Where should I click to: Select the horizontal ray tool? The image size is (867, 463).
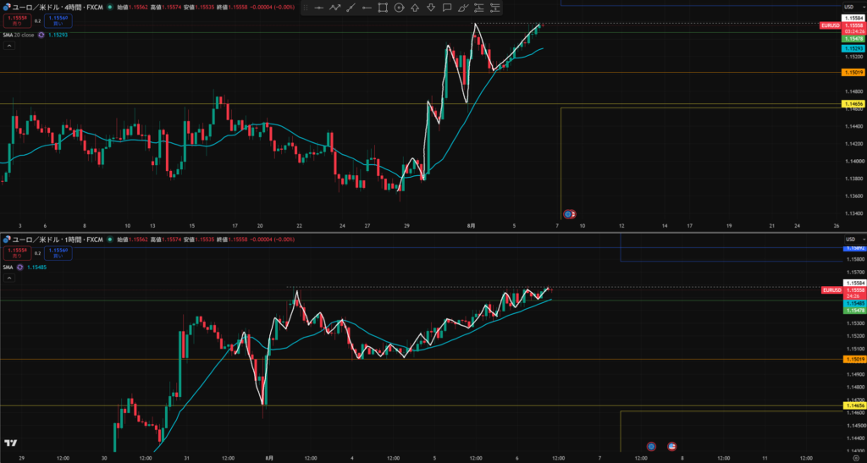[x=367, y=8]
